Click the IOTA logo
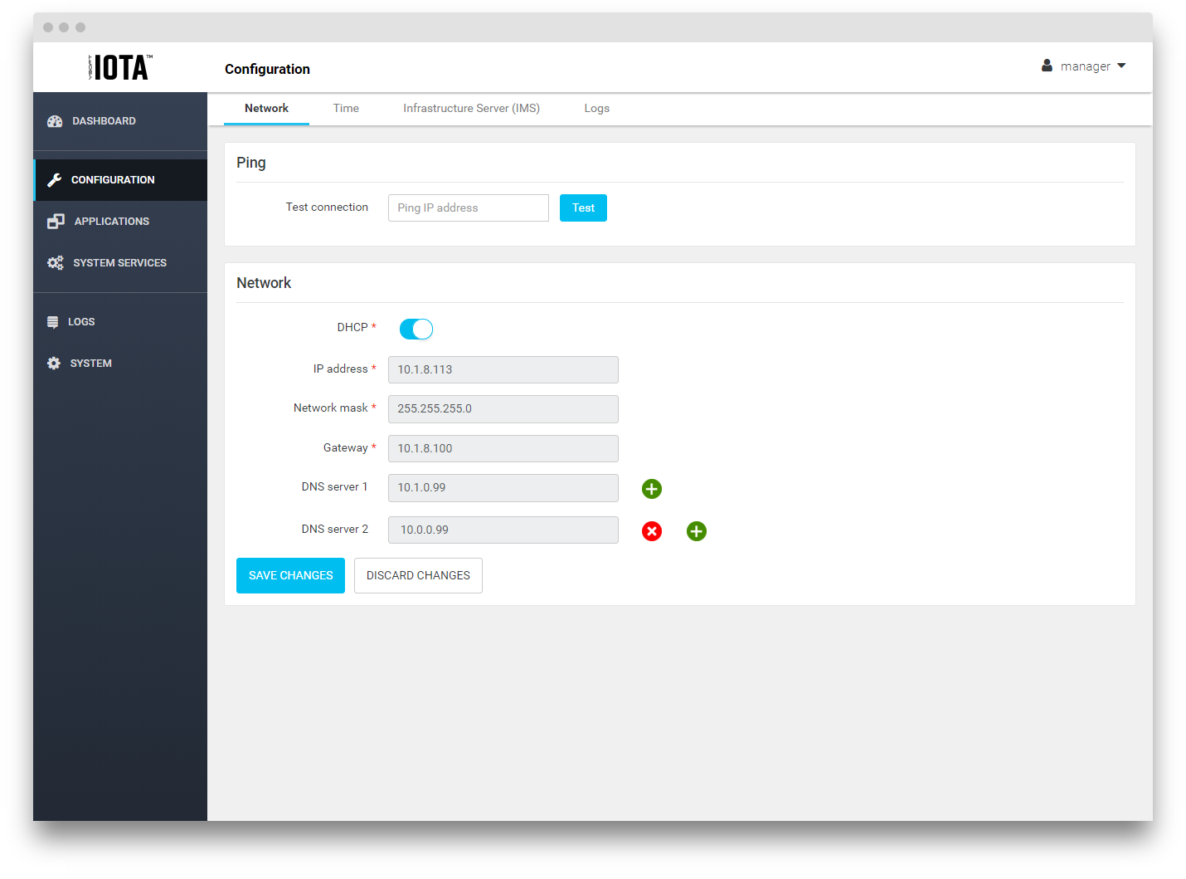The image size is (1186, 879). 120,67
